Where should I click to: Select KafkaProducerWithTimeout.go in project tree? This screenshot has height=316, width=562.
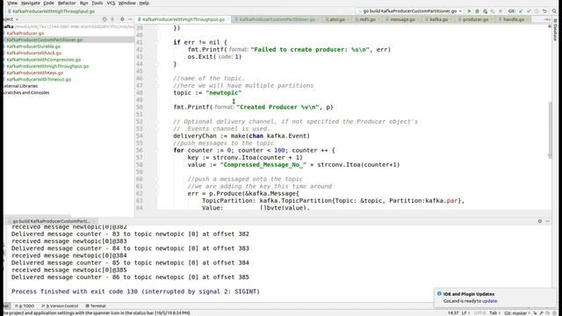(x=39, y=79)
